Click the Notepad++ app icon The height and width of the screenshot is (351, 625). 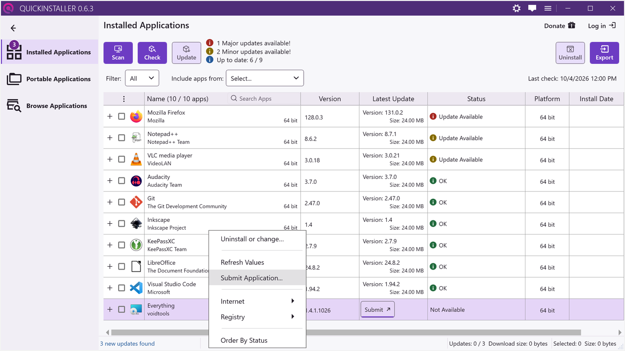[x=136, y=138]
